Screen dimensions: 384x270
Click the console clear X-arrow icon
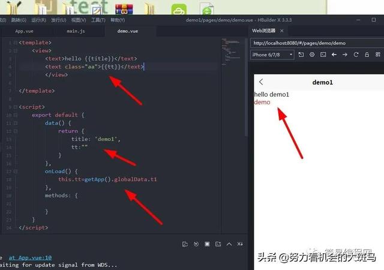[x=240, y=244]
